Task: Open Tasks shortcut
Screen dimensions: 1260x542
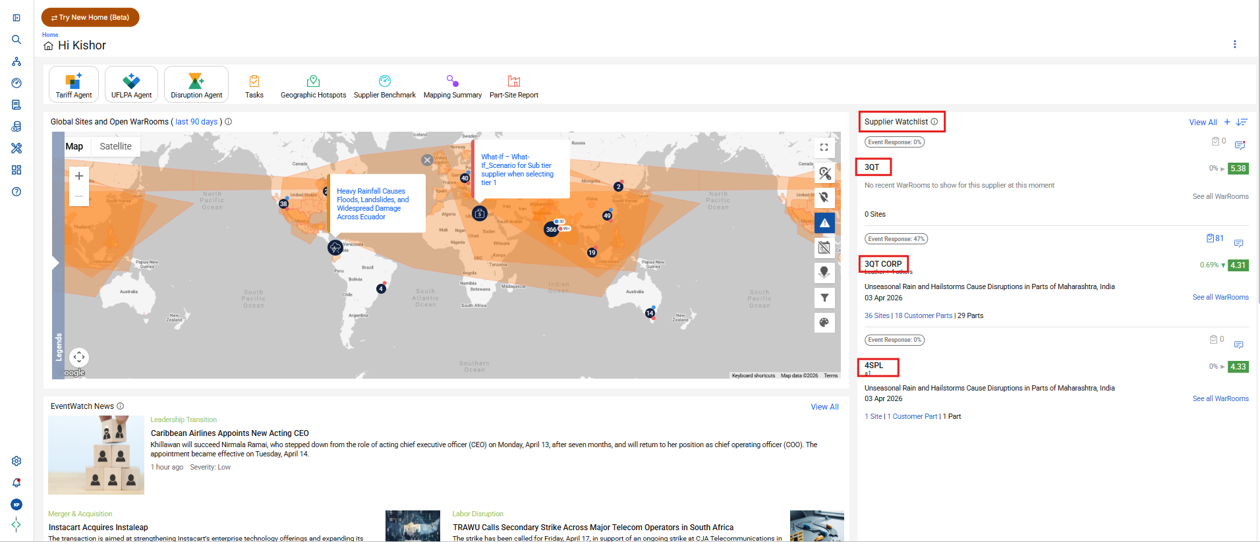Action: (254, 86)
